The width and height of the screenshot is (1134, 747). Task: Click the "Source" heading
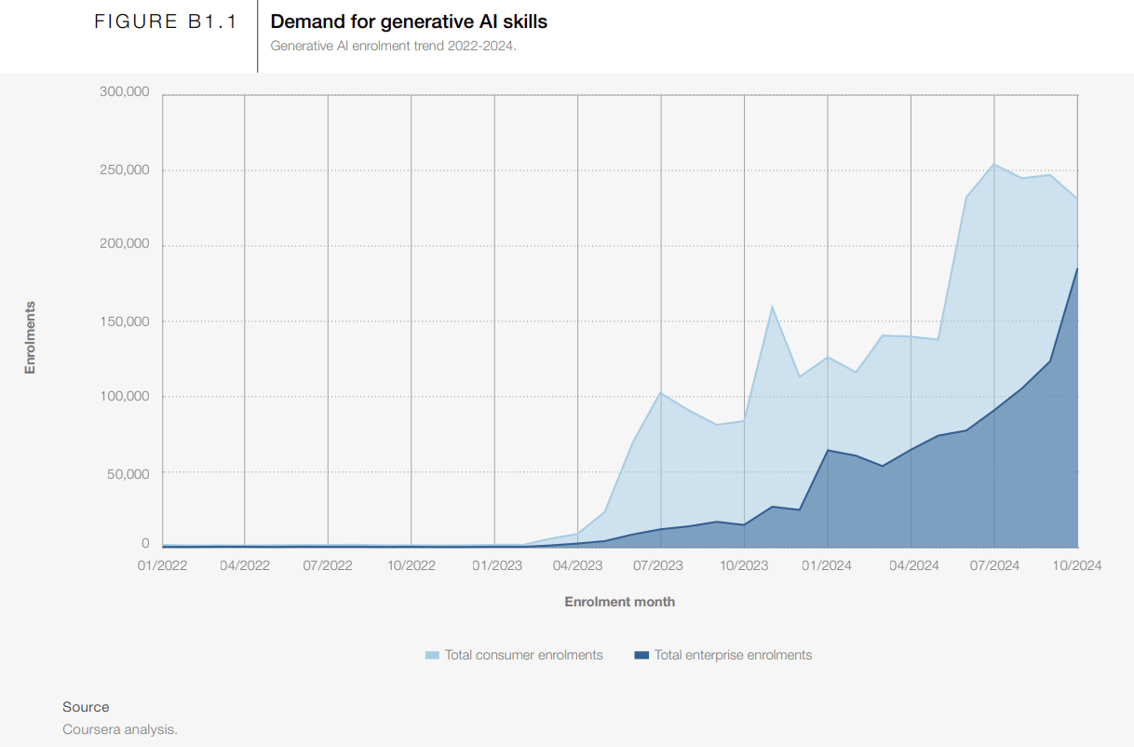86,707
